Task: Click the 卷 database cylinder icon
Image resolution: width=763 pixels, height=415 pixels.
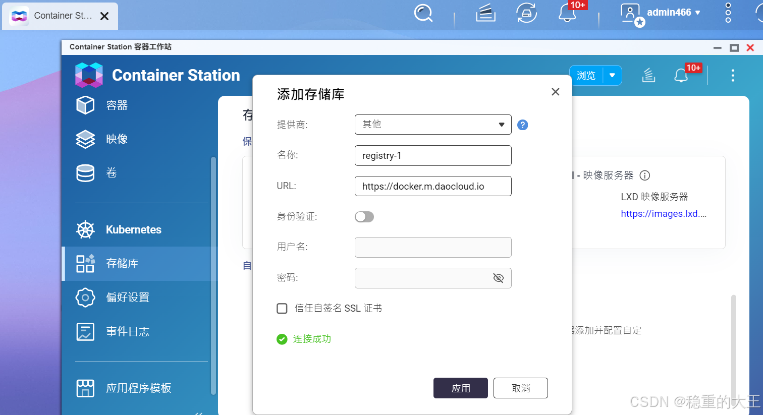Action: (x=85, y=173)
